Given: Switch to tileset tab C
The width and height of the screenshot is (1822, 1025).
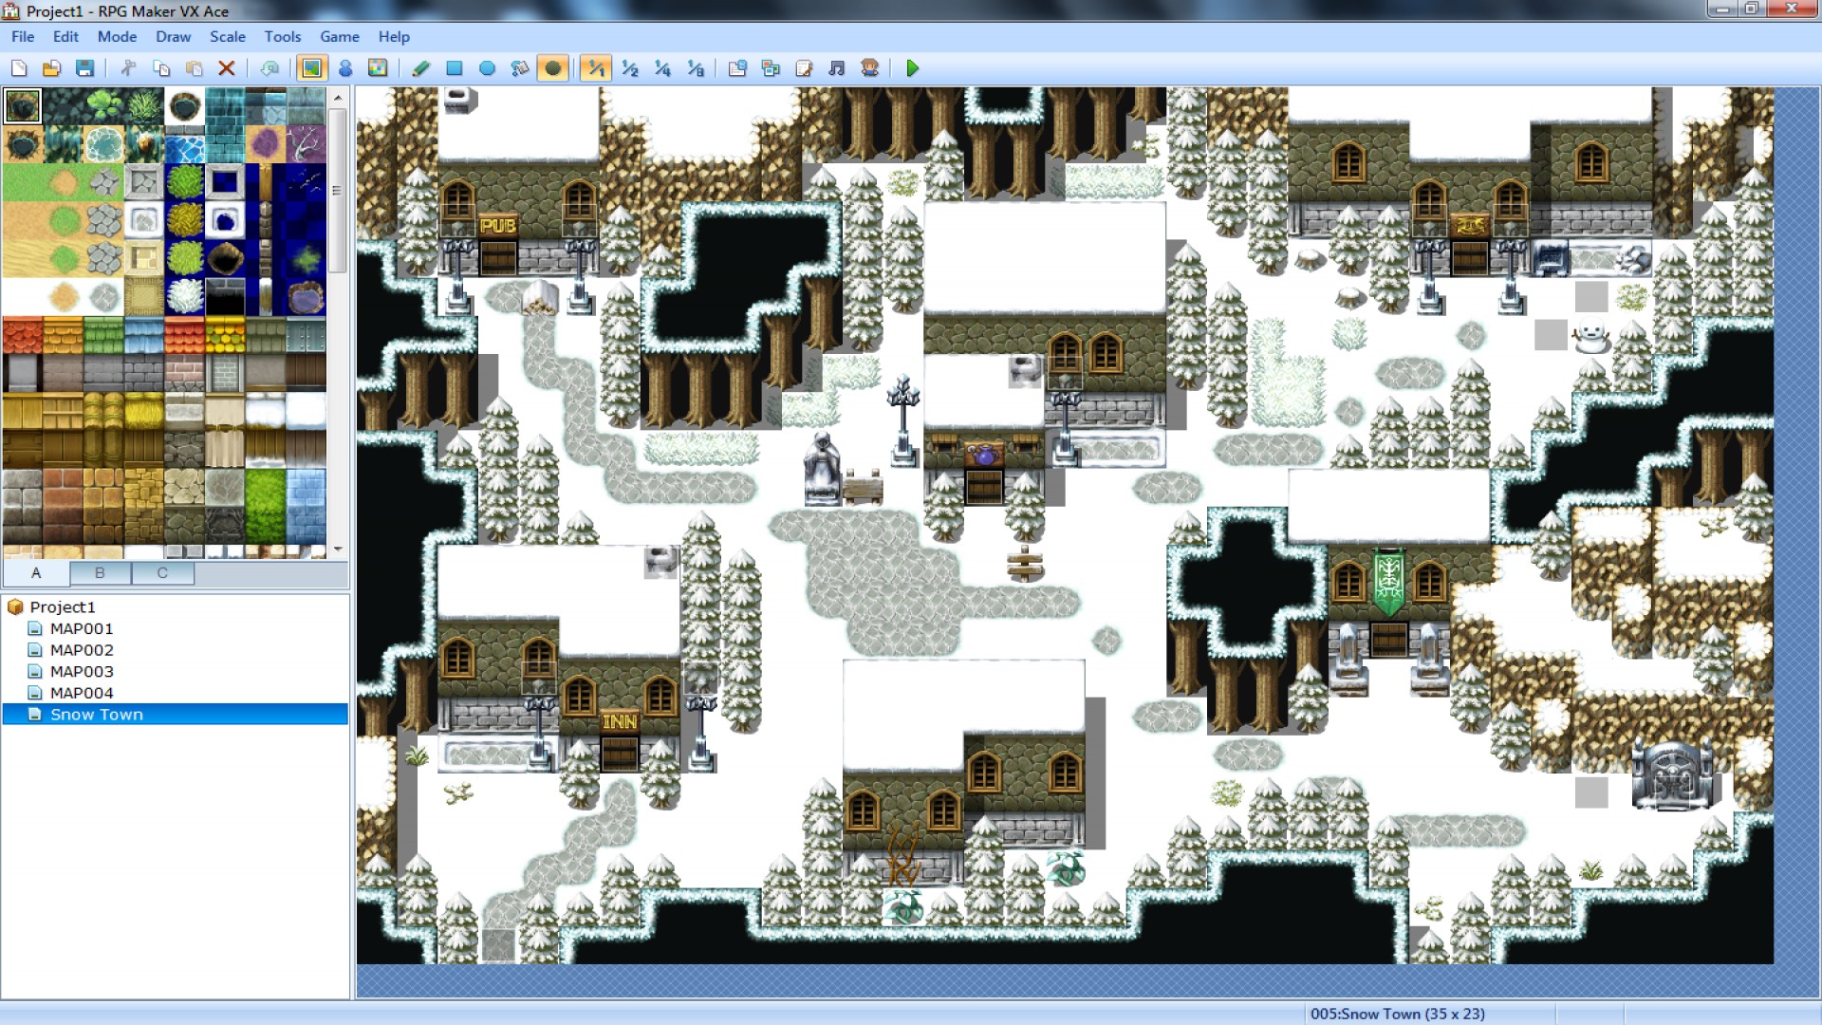Looking at the screenshot, I should (162, 573).
